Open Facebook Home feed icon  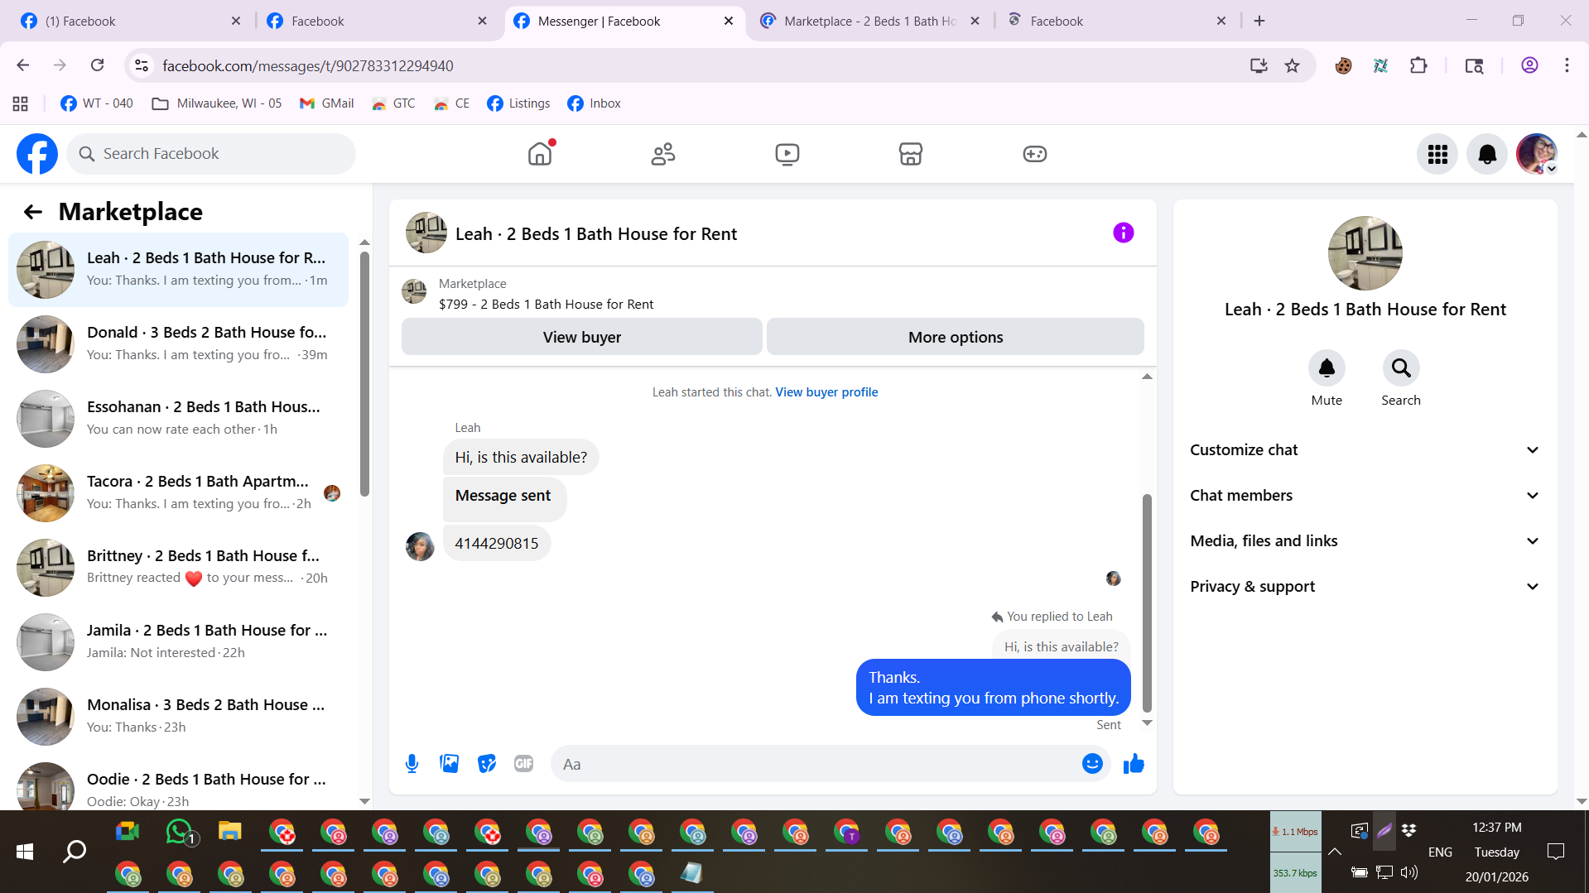click(x=540, y=154)
